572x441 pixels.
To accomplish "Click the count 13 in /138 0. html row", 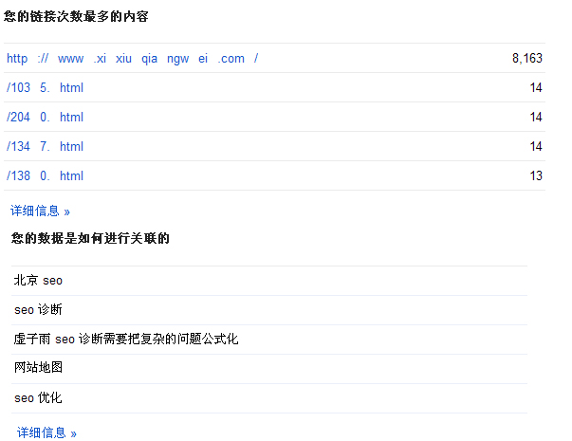I will tap(536, 176).
